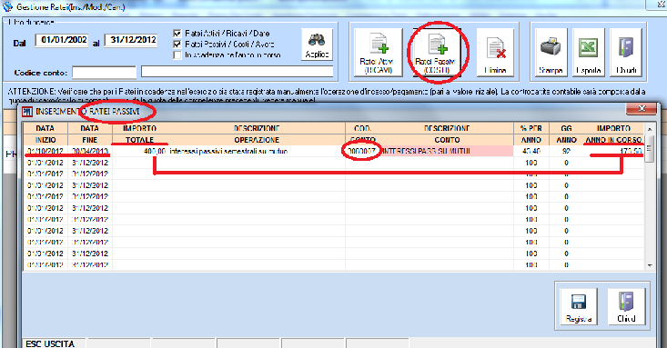
Task: Click the GG ANNO column header
Action: click(566, 134)
